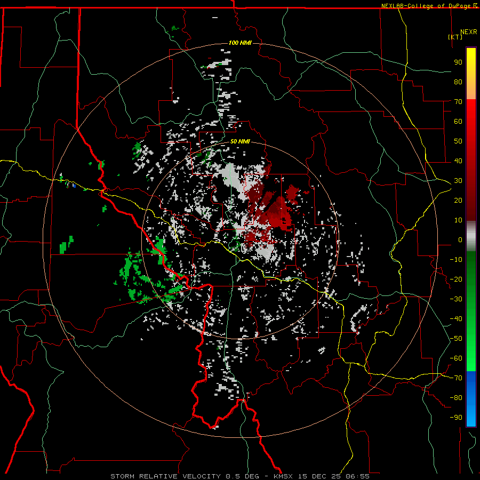Click the '100 NMI' range ring label
480x480 pixels.
[x=240, y=43]
